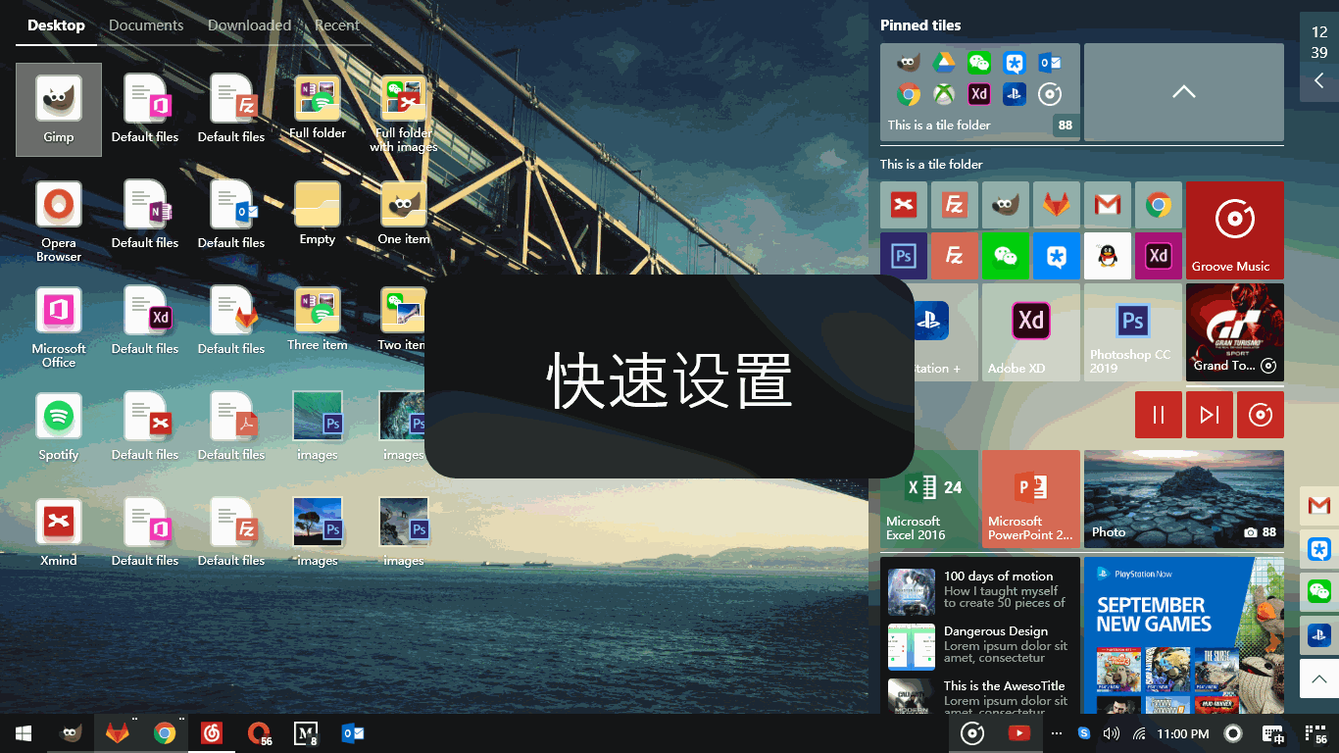Open the One item folder
1339x753 pixels.
coord(404,213)
